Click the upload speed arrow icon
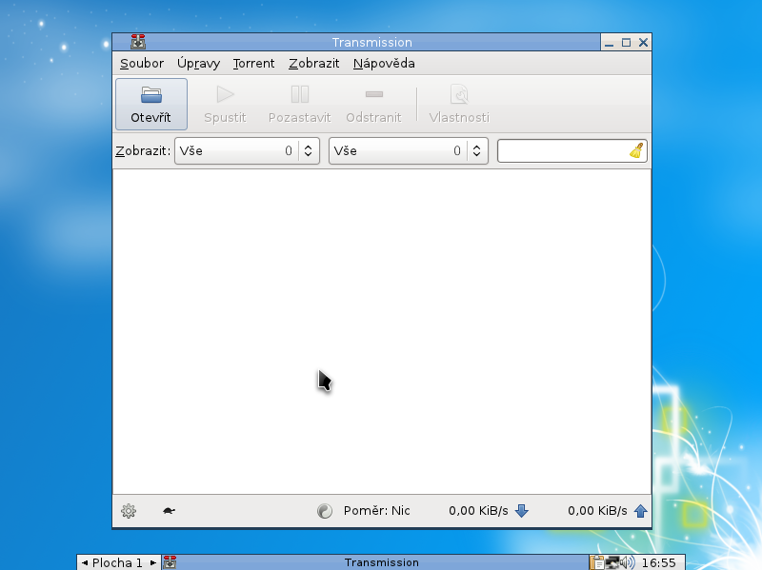The height and width of the screenshot is (570, 762). (x=640, y=511)
